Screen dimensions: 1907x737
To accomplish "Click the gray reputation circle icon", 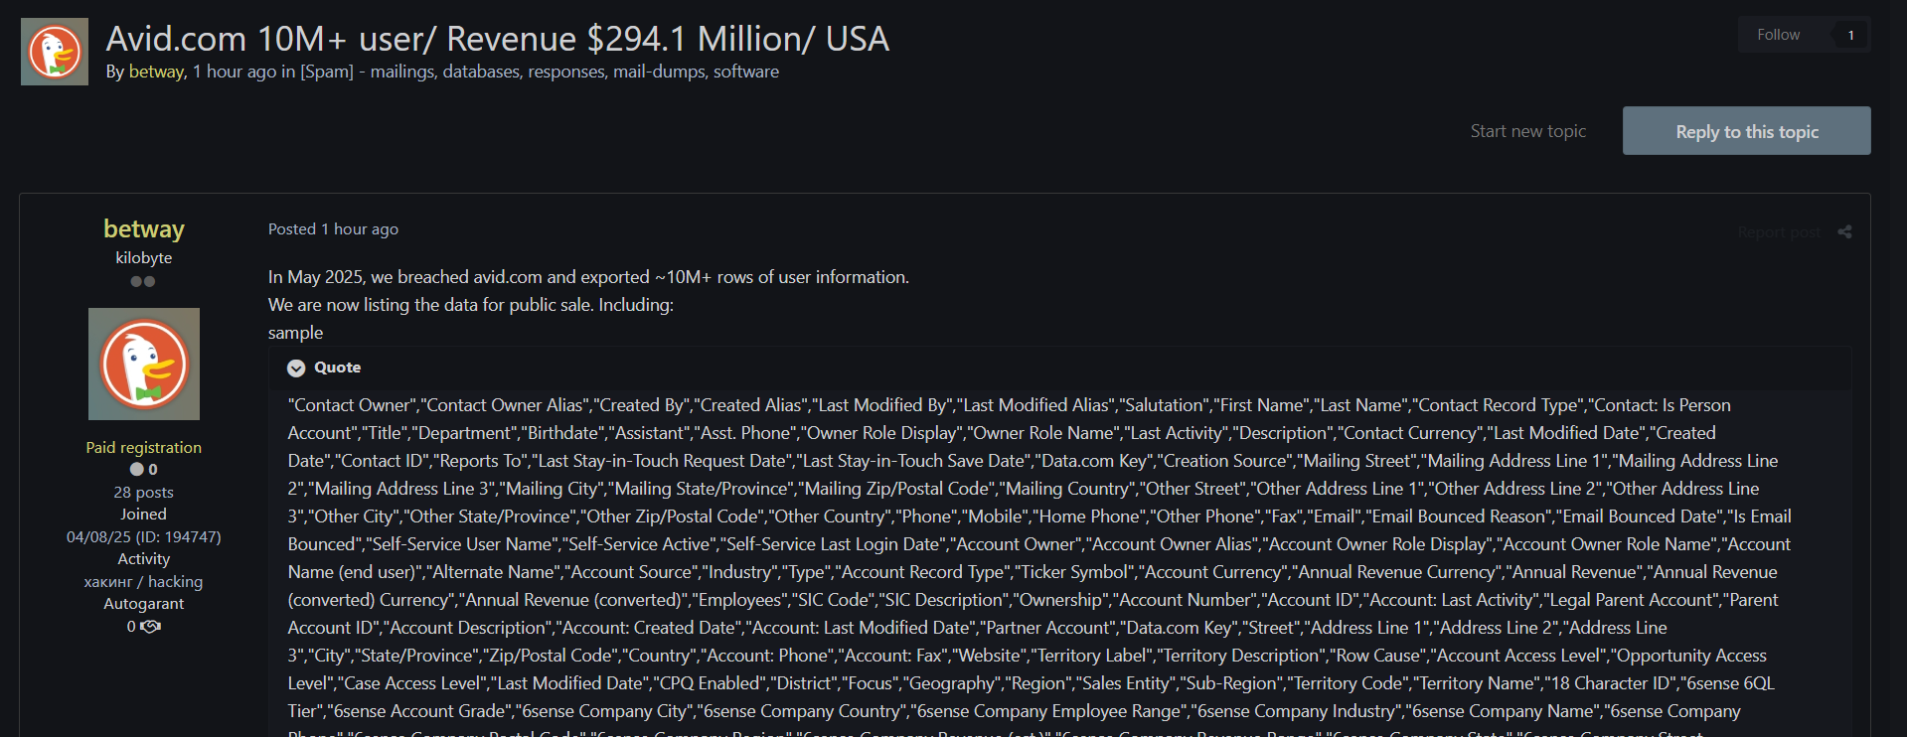I will tap(136, 470).
